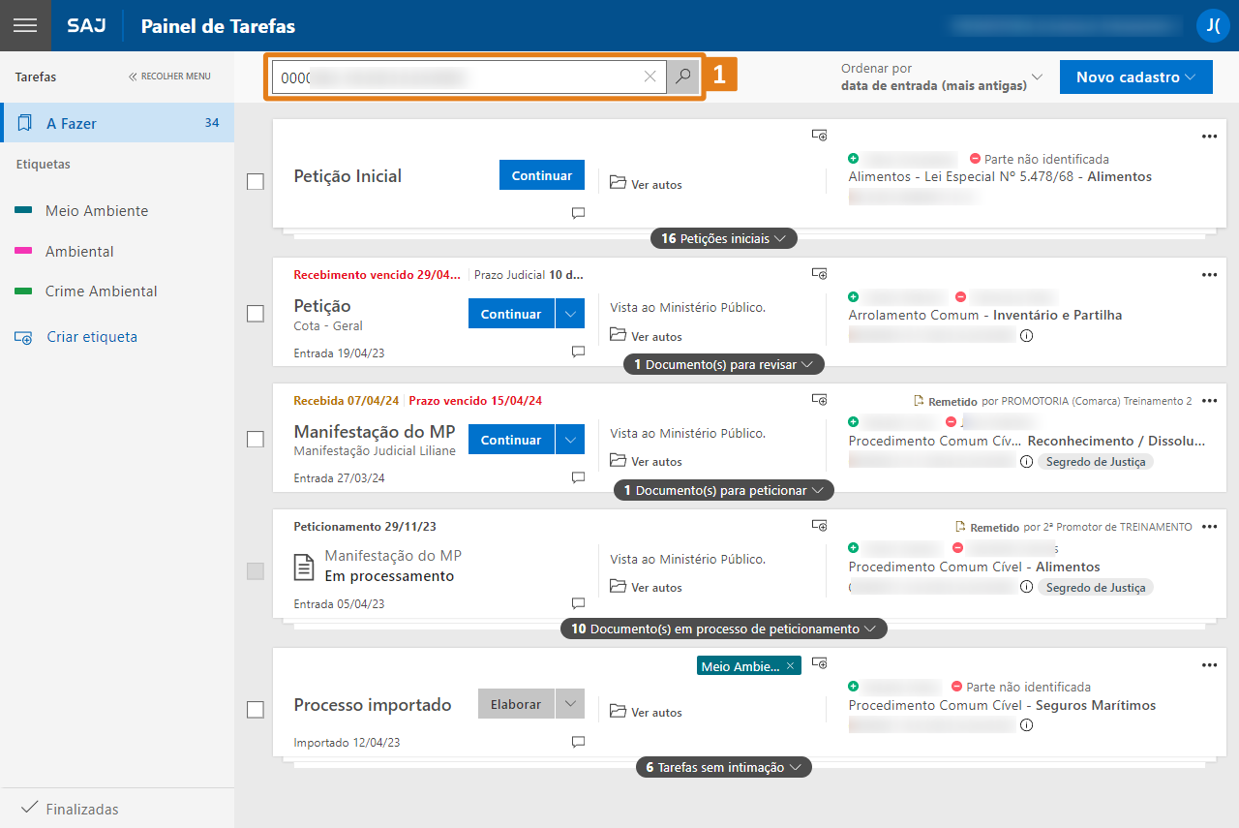Open Ordenar por sorting dropdown

[x=942, y=77]
